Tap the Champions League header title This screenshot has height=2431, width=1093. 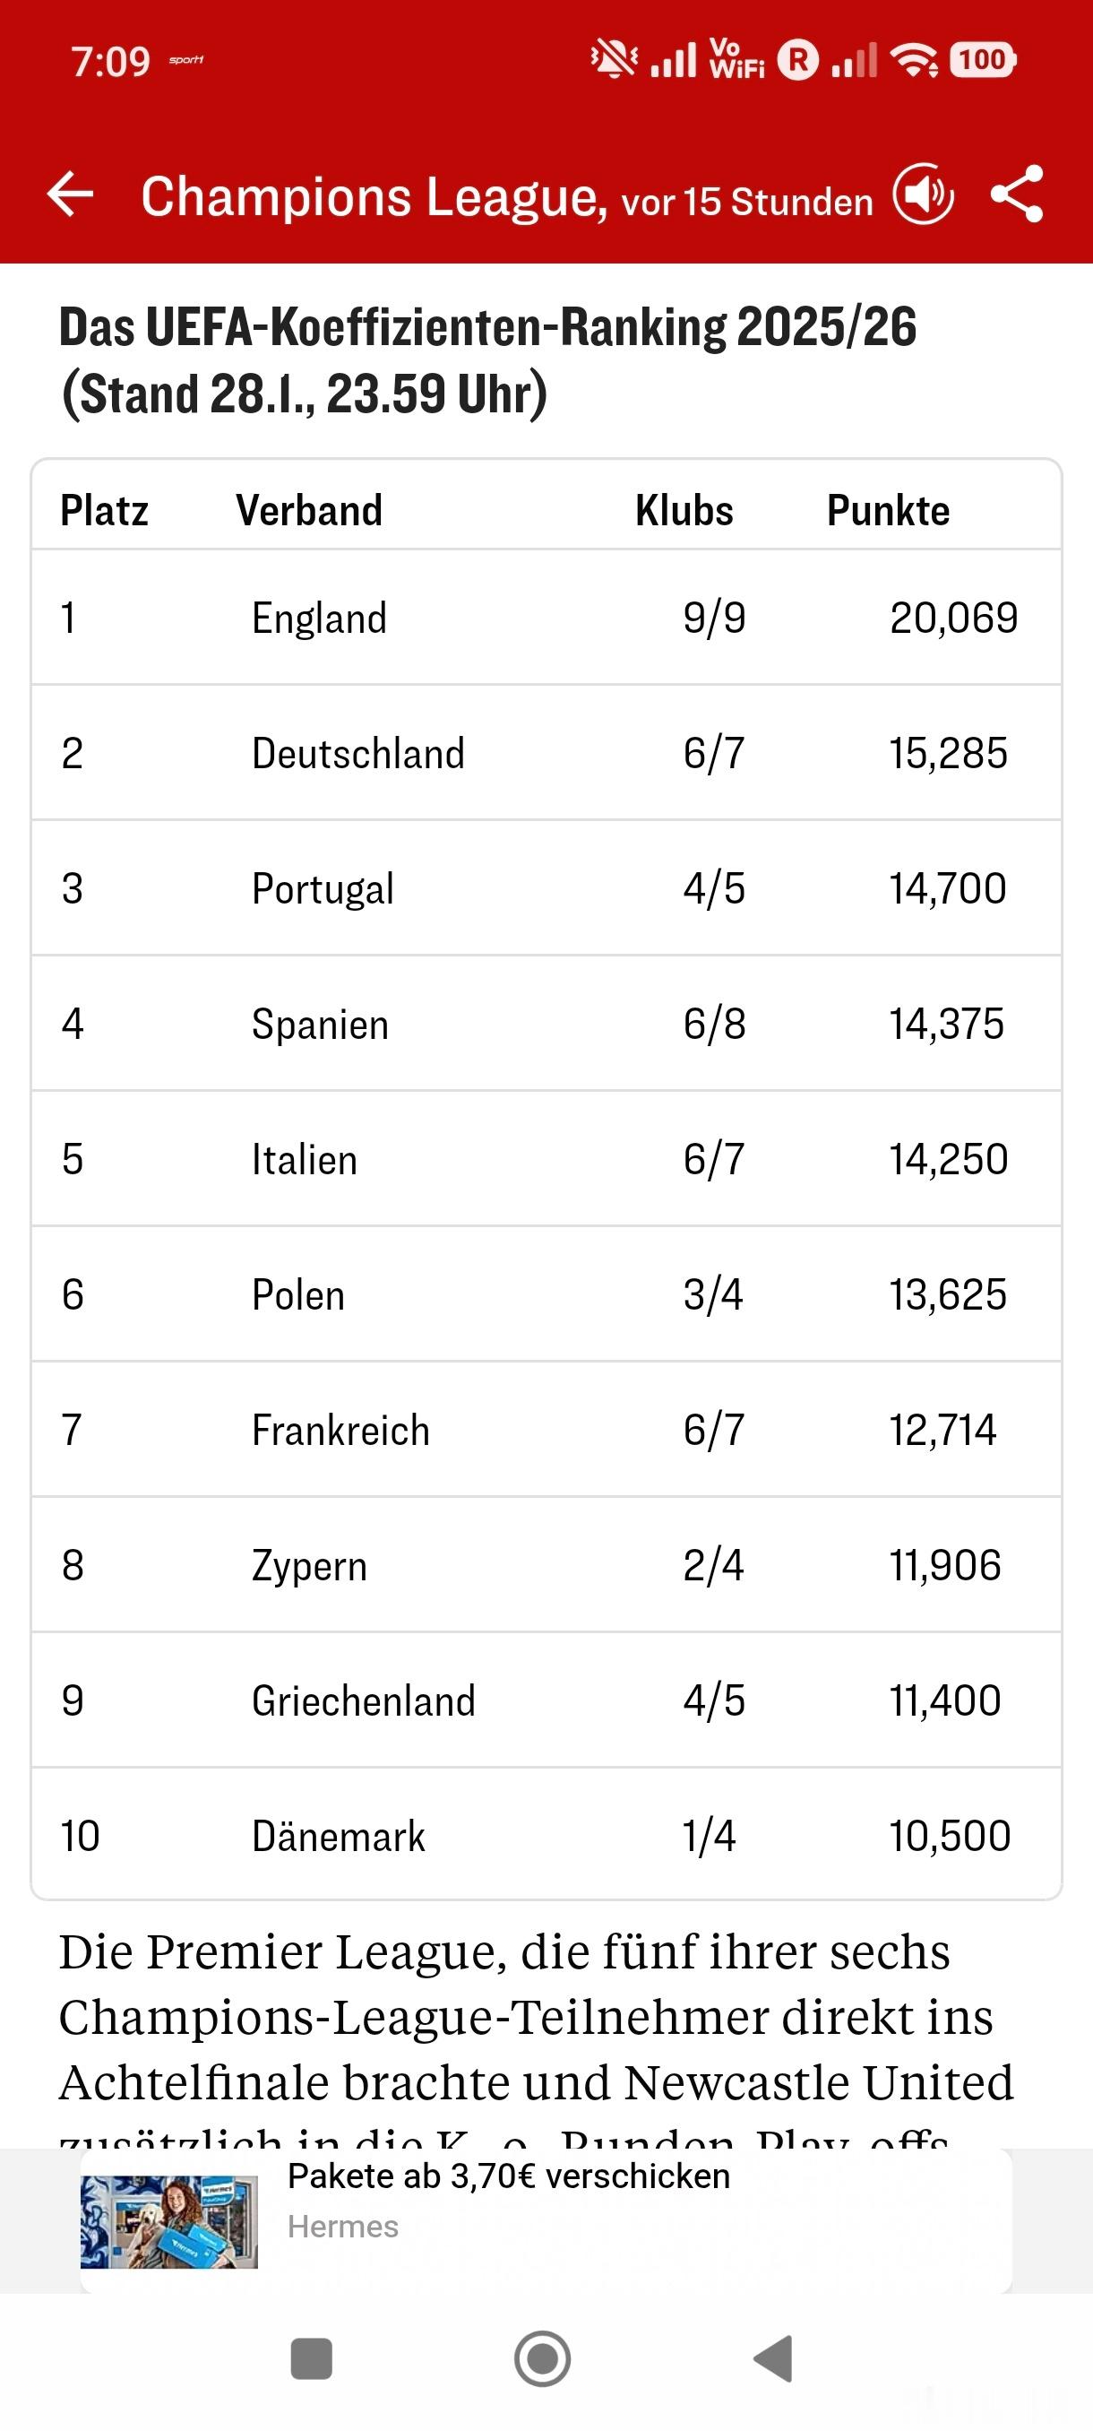374,196
